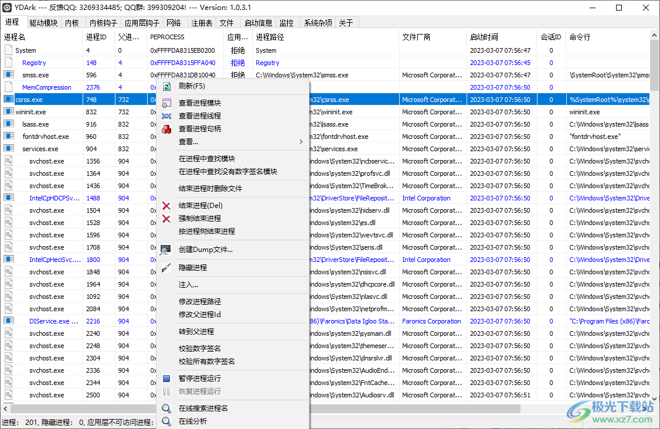This screenshot has width=660, height=429.
Task: Click the smss.exe process icon
Action: click(9, 74)
